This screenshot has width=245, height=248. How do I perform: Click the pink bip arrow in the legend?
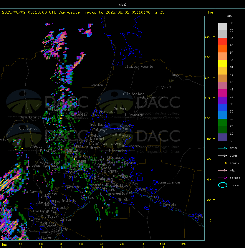click(x=223, y=170)
